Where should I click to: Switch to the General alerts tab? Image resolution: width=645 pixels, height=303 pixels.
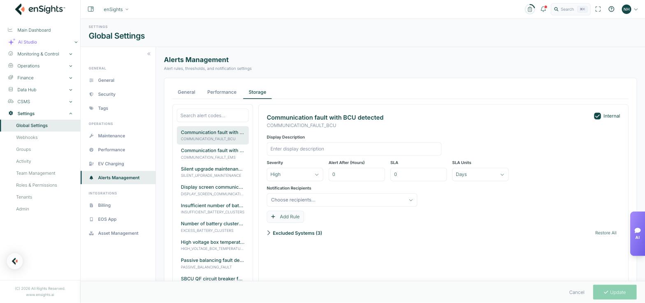(186, 92)
